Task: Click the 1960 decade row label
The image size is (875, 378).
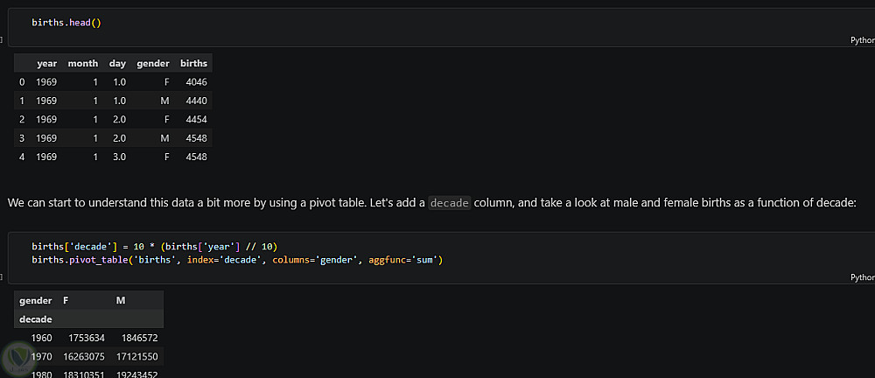Action: coord(41,338)
